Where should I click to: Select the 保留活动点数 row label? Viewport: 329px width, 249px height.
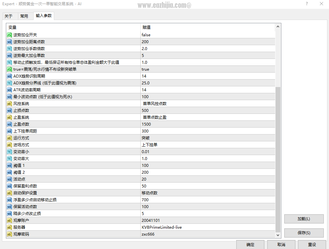click(x=25, y=207)
